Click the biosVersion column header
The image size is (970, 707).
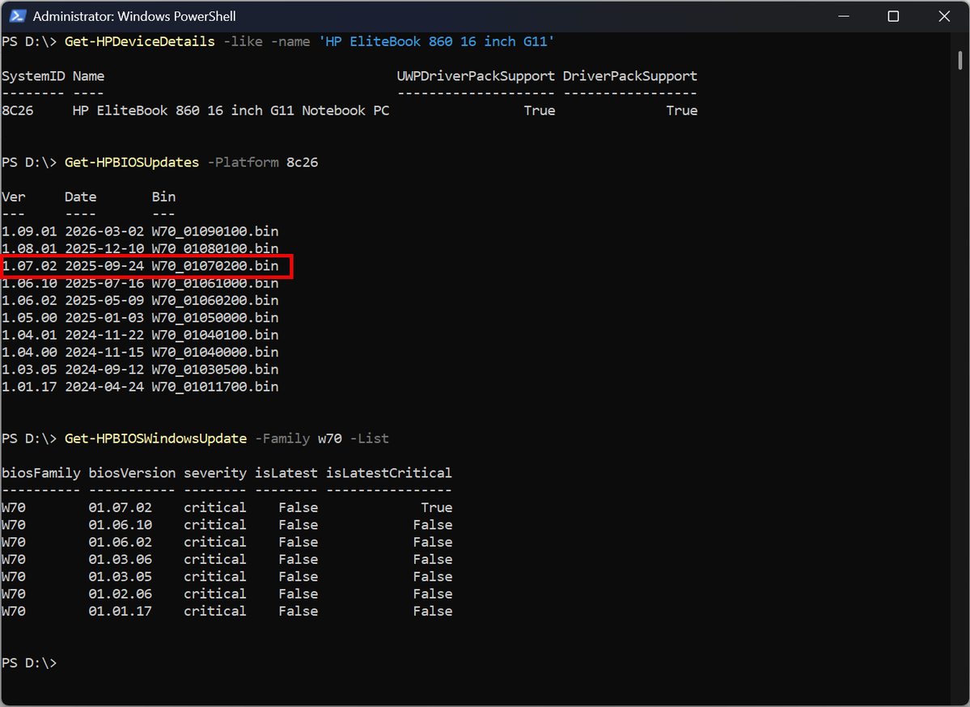pos(132,473)
